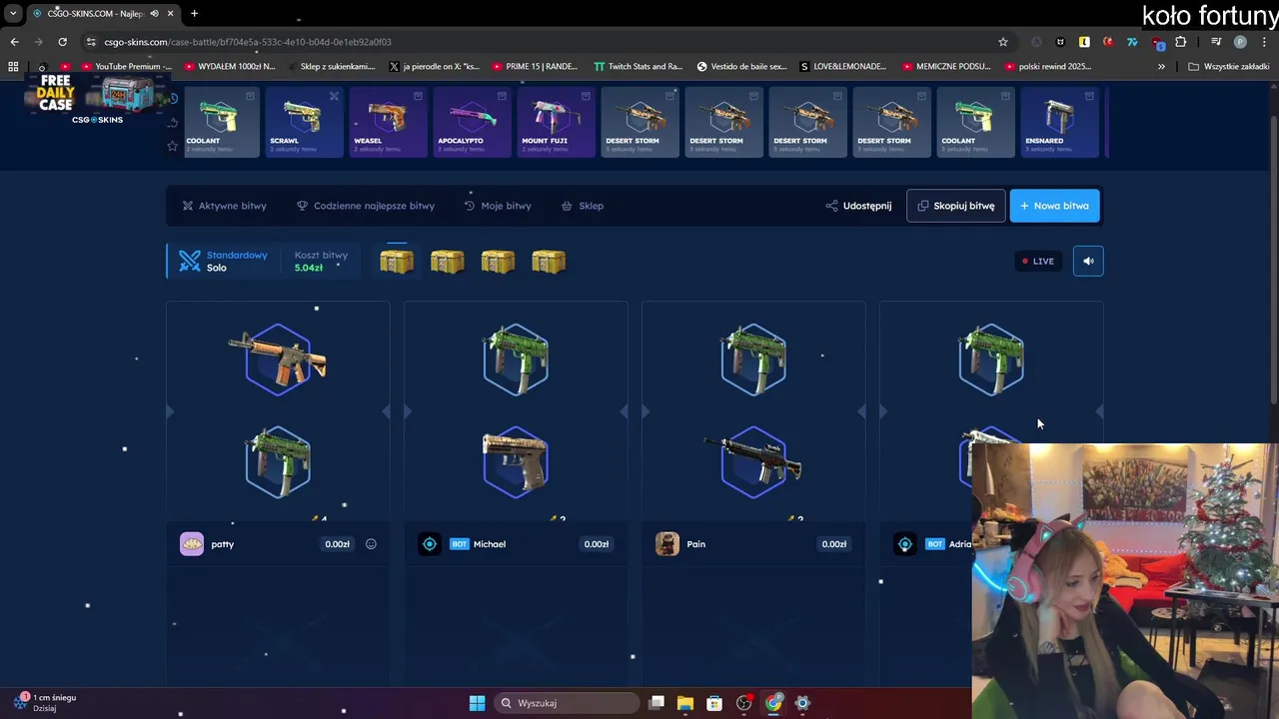Viewport: 1279px width, 719px height.
Task: Open the Ensnared drop card
Action: (1059, 122)
